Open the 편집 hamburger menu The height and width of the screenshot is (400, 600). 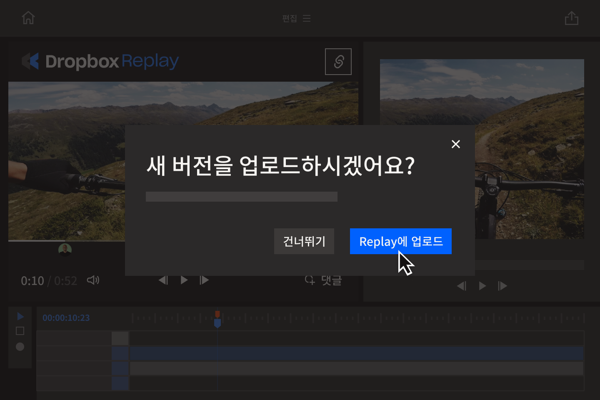pos(307,18)
